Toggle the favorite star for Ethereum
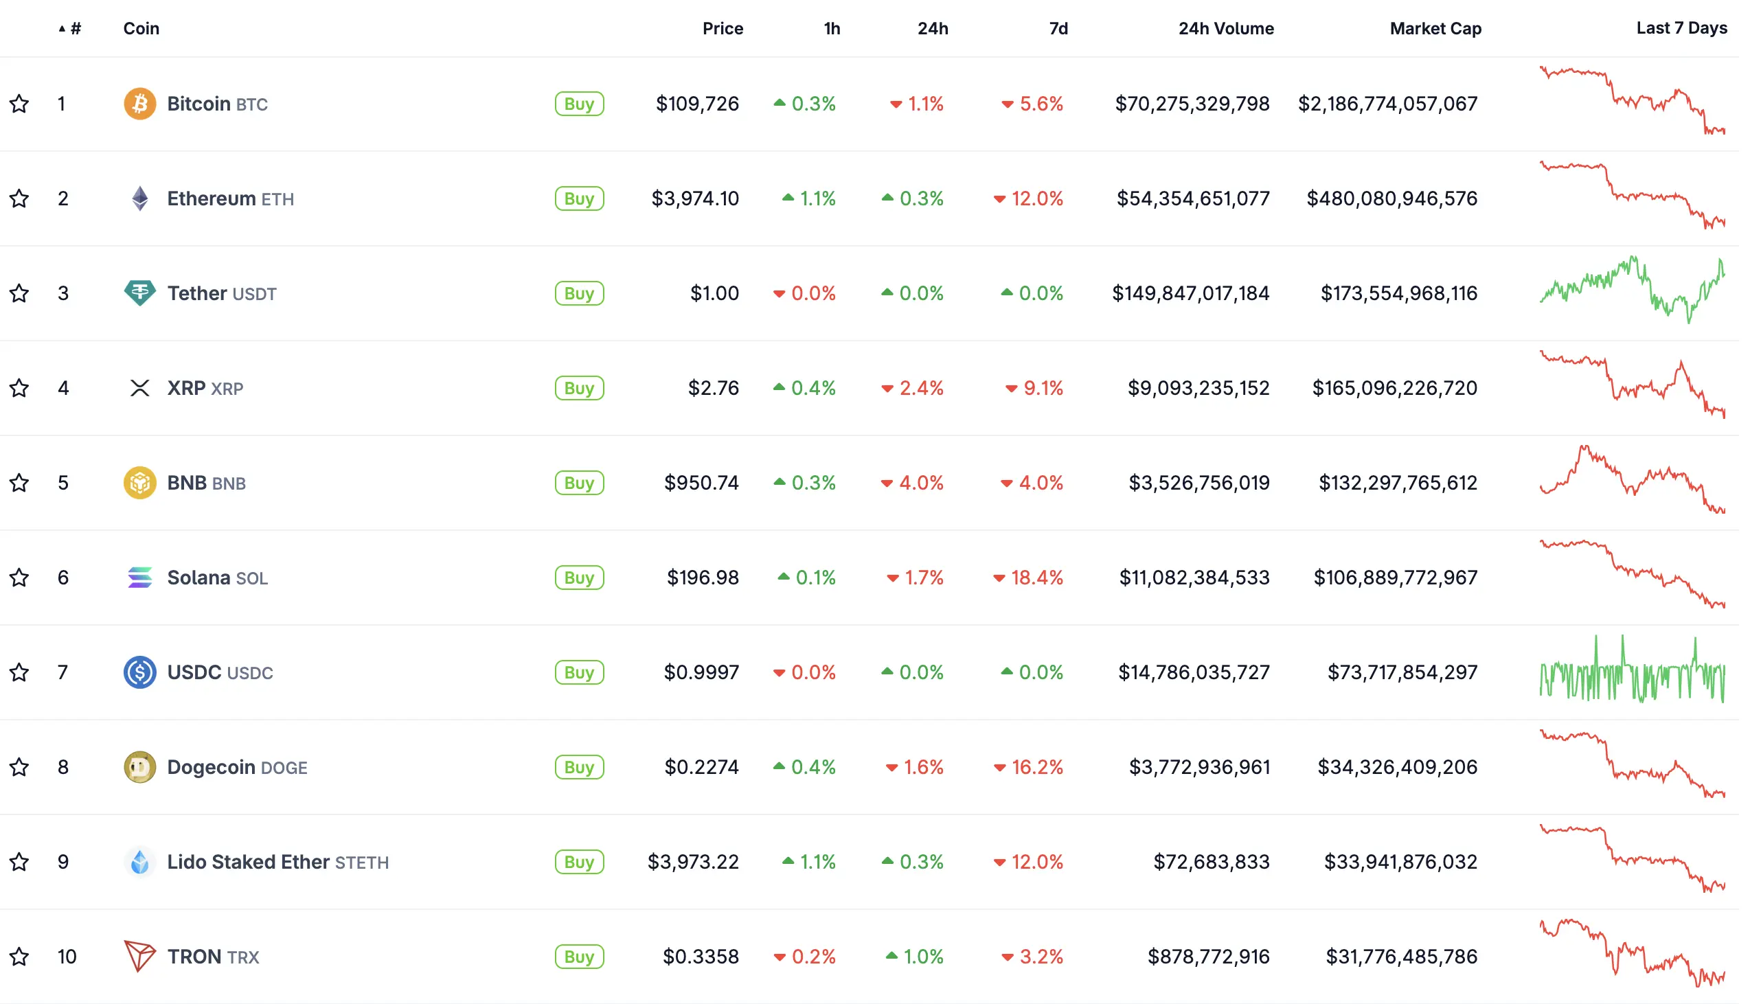The width and height of the screenshot is (1750, 1004). 19,198
